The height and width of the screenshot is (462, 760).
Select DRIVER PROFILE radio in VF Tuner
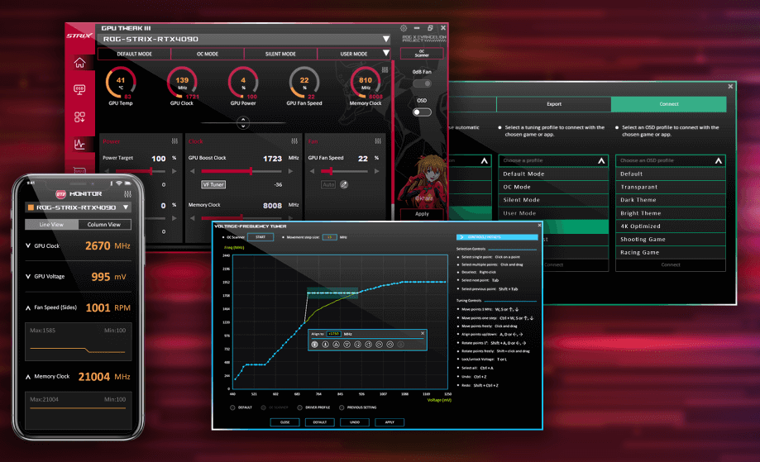[x=299, y=407]
